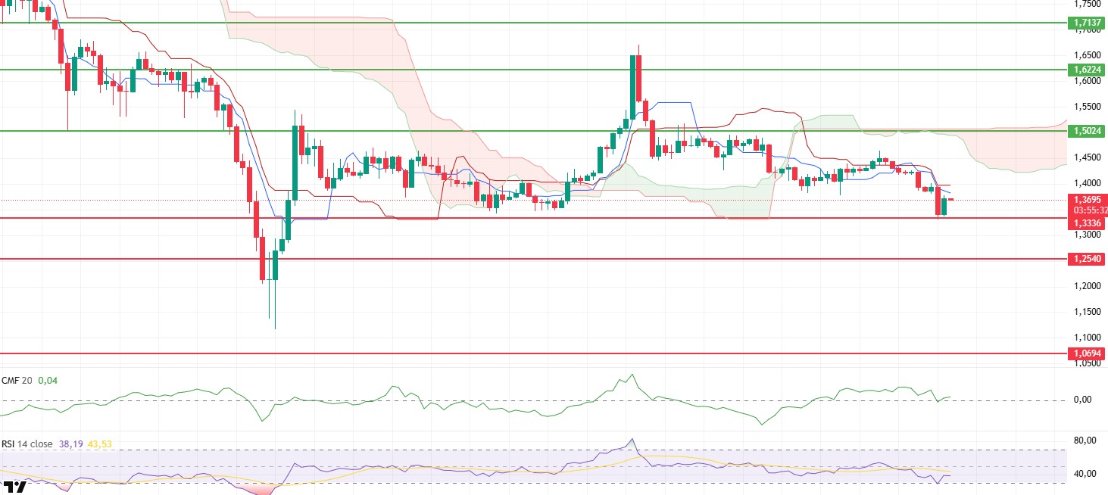
Task: Click the green 1,6224 resistance price label
Action: coord(1087,70)
